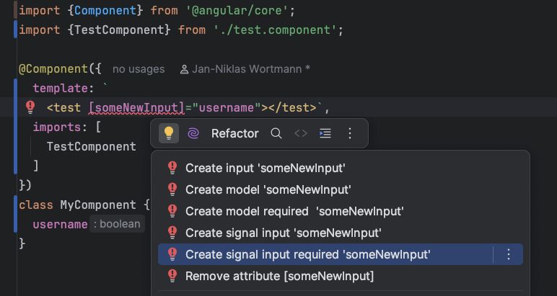Click the MyComponent class name

pyautogui.click(x=97, y=205)
